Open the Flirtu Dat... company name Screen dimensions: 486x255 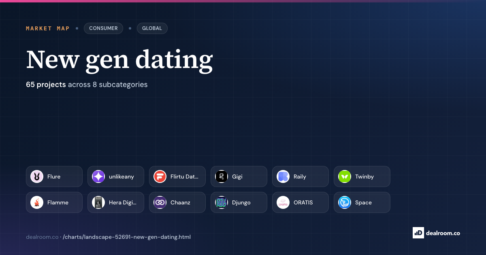(185, 176)
